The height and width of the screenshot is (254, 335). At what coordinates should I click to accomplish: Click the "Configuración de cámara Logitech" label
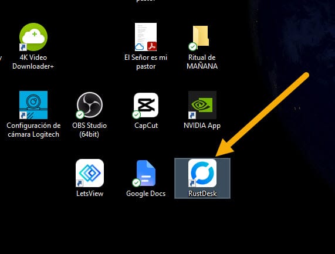(33, 130)
